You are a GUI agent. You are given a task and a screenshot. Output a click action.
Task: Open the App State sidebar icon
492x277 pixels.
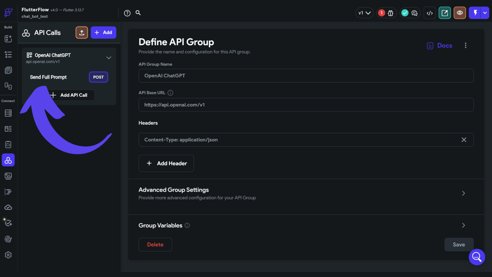8,144
